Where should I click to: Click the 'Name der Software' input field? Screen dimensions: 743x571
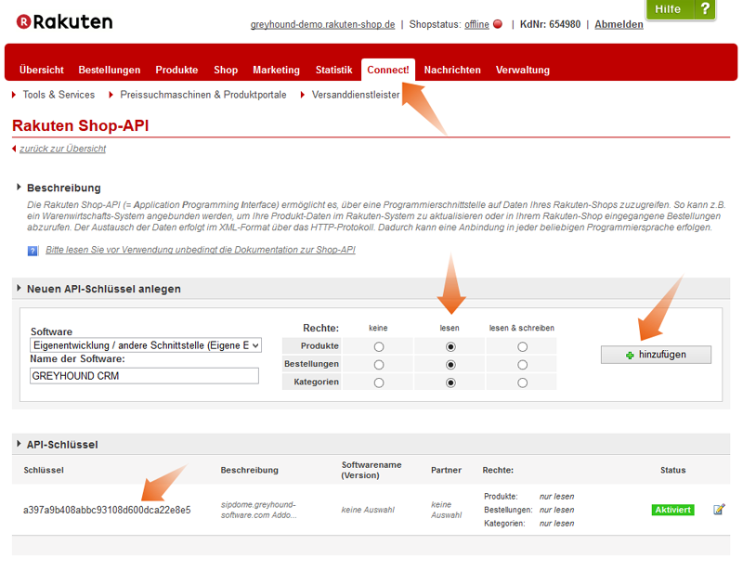coord(144,376)
